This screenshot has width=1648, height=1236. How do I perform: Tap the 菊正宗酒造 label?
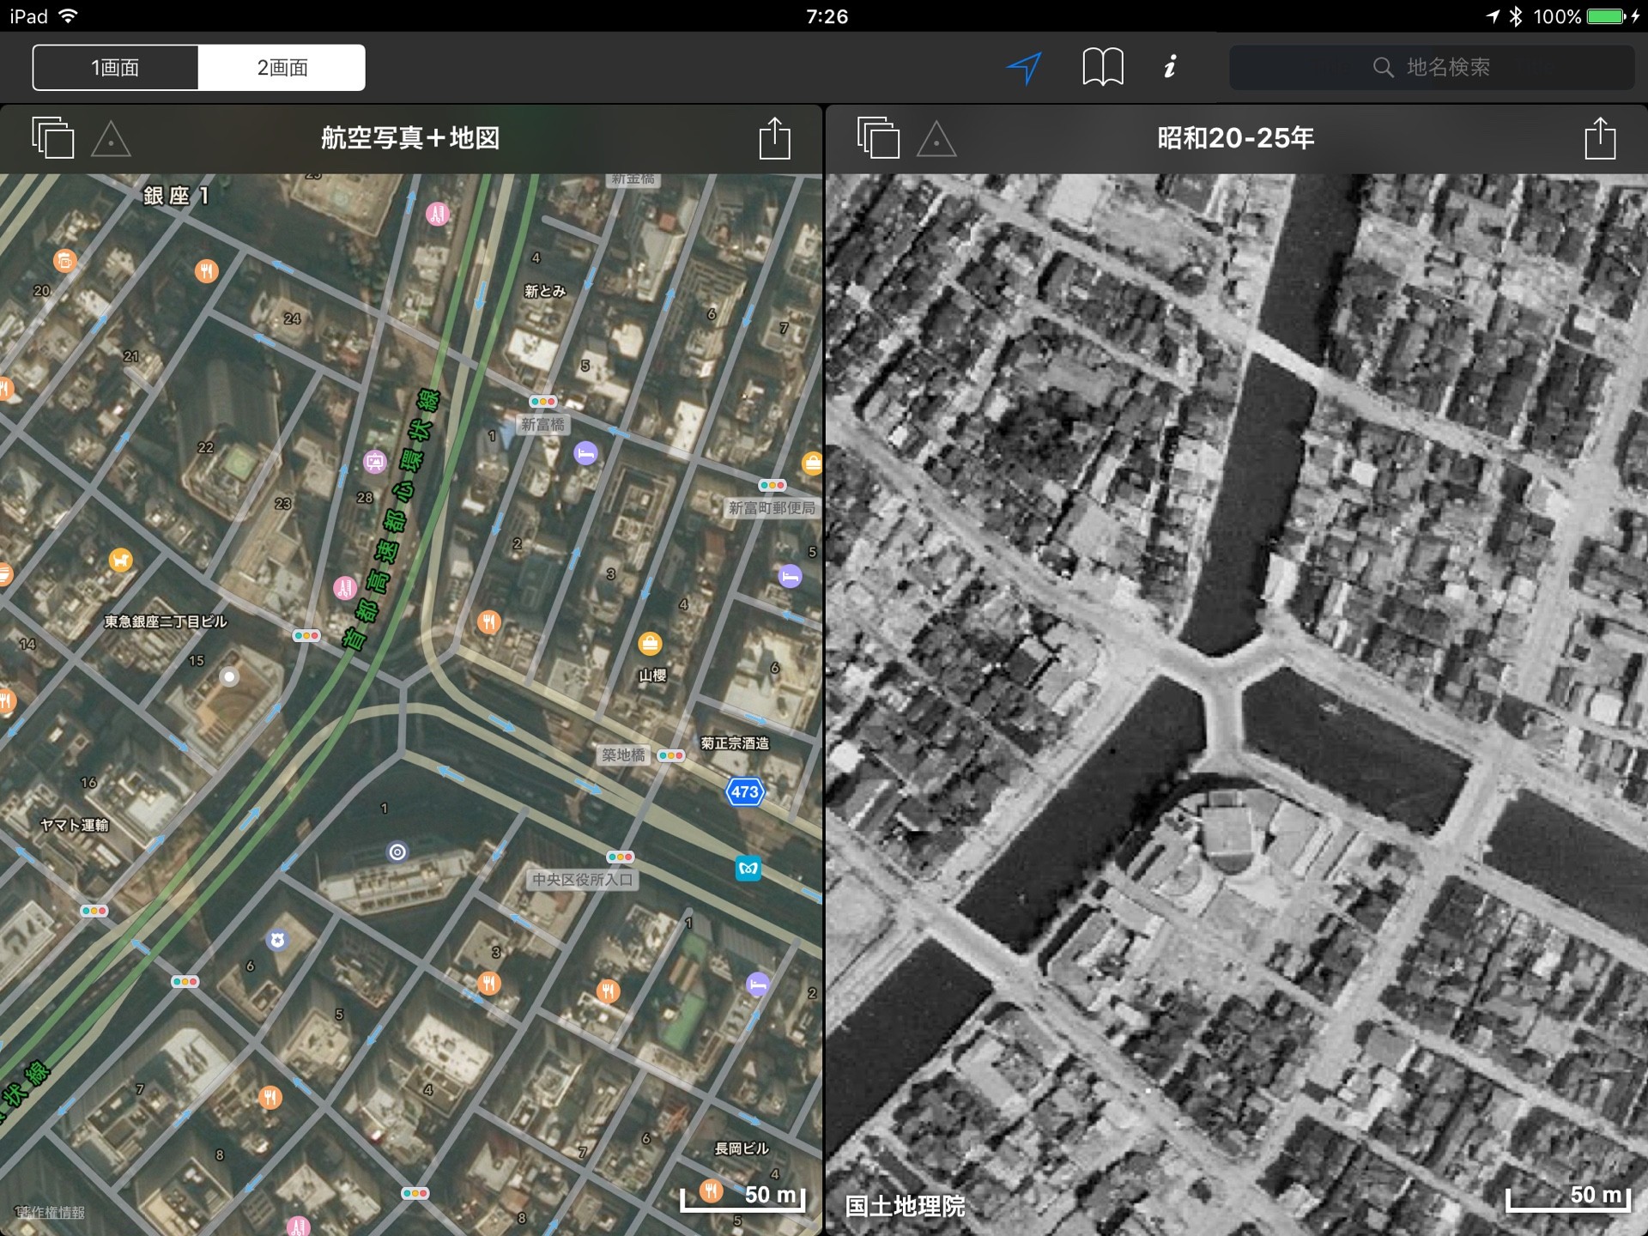pyautogui.click(x=735, y=743)
